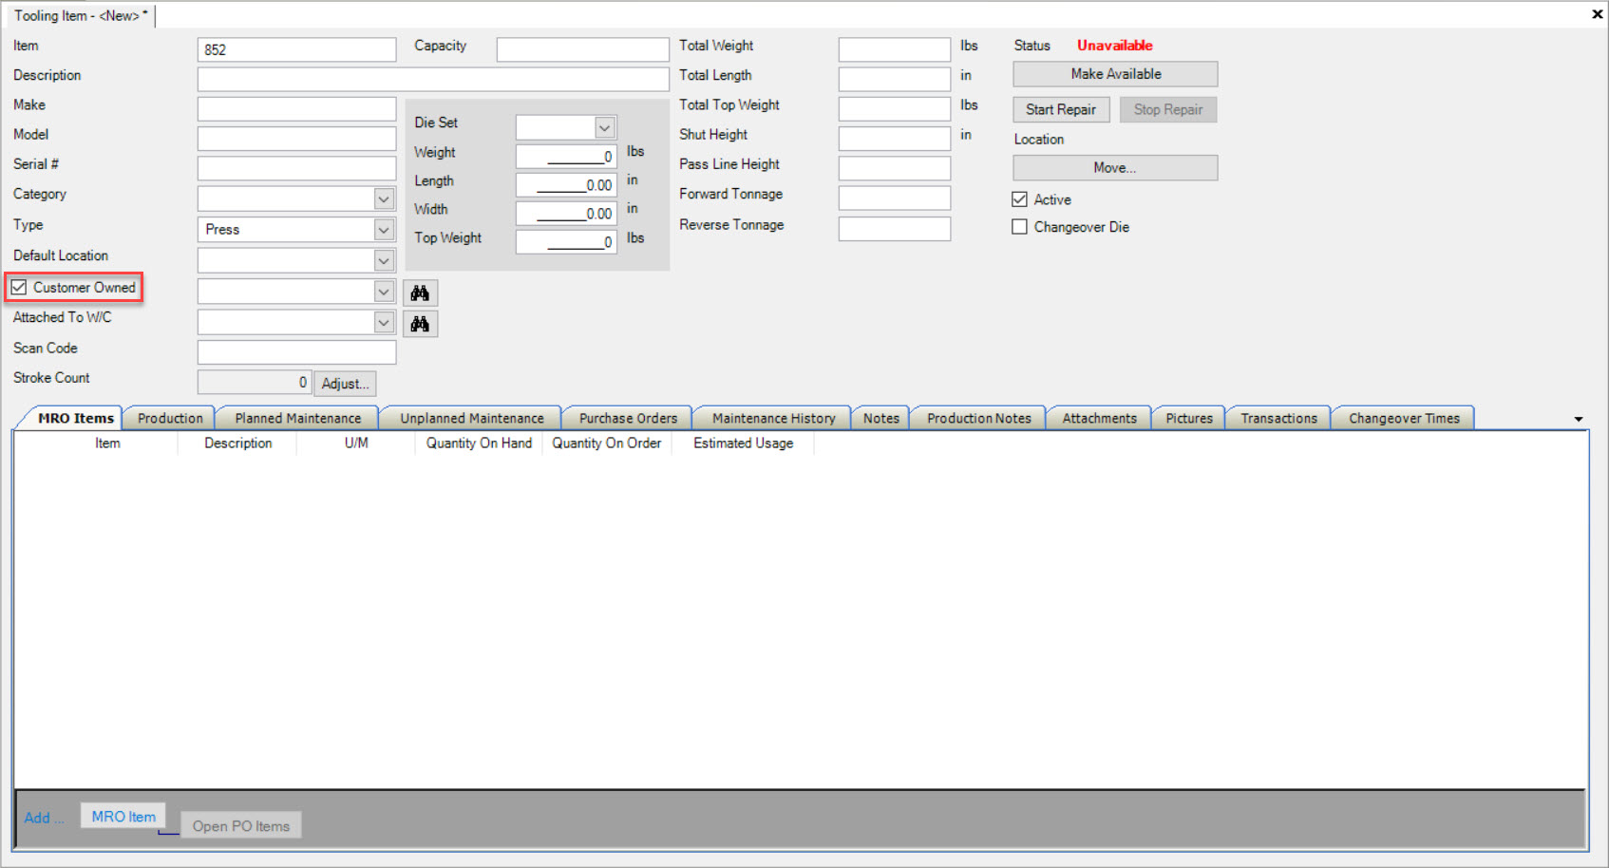Screen dimensions: 1609x868
Task: Open the Purchase Orders tab
Action: tap(628, 418)
